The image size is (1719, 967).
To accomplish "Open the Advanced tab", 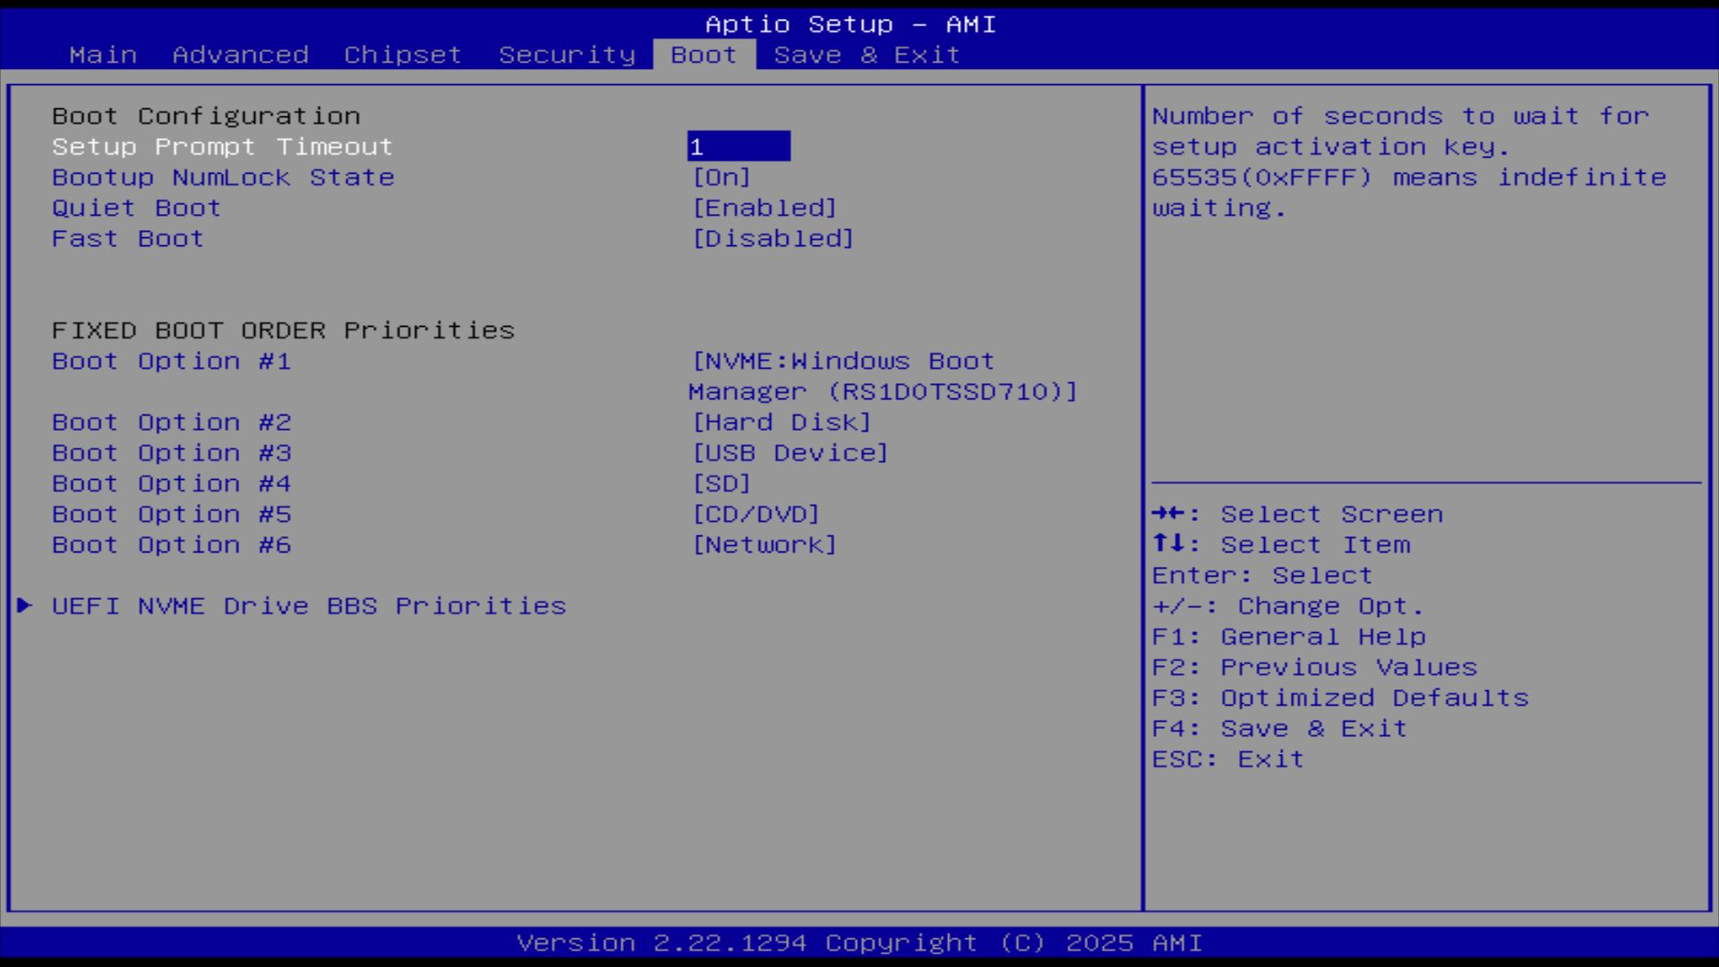I will [240, 55].
